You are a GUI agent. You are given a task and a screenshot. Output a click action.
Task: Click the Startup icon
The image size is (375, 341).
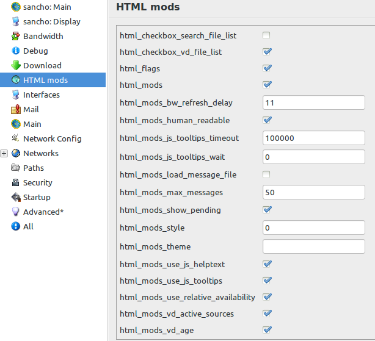[x=16, y=197]
